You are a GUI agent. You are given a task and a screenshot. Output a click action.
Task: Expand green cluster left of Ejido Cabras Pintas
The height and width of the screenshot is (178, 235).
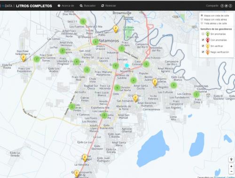pyautogui.click(x=72, y=107)
